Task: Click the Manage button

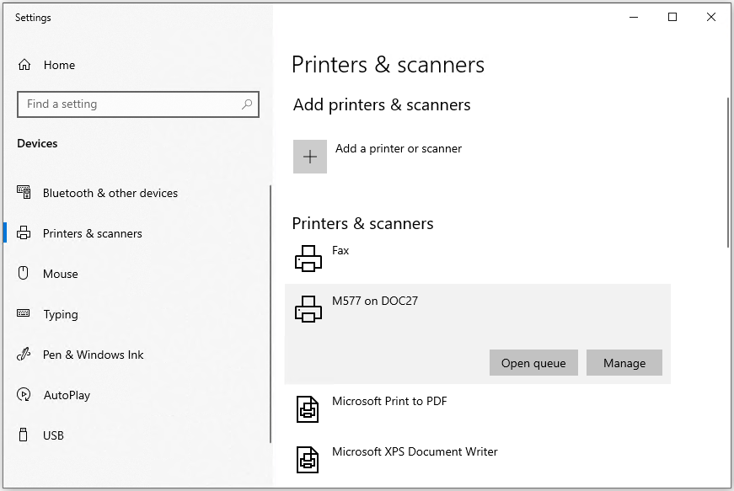Action: click(624, 363)
